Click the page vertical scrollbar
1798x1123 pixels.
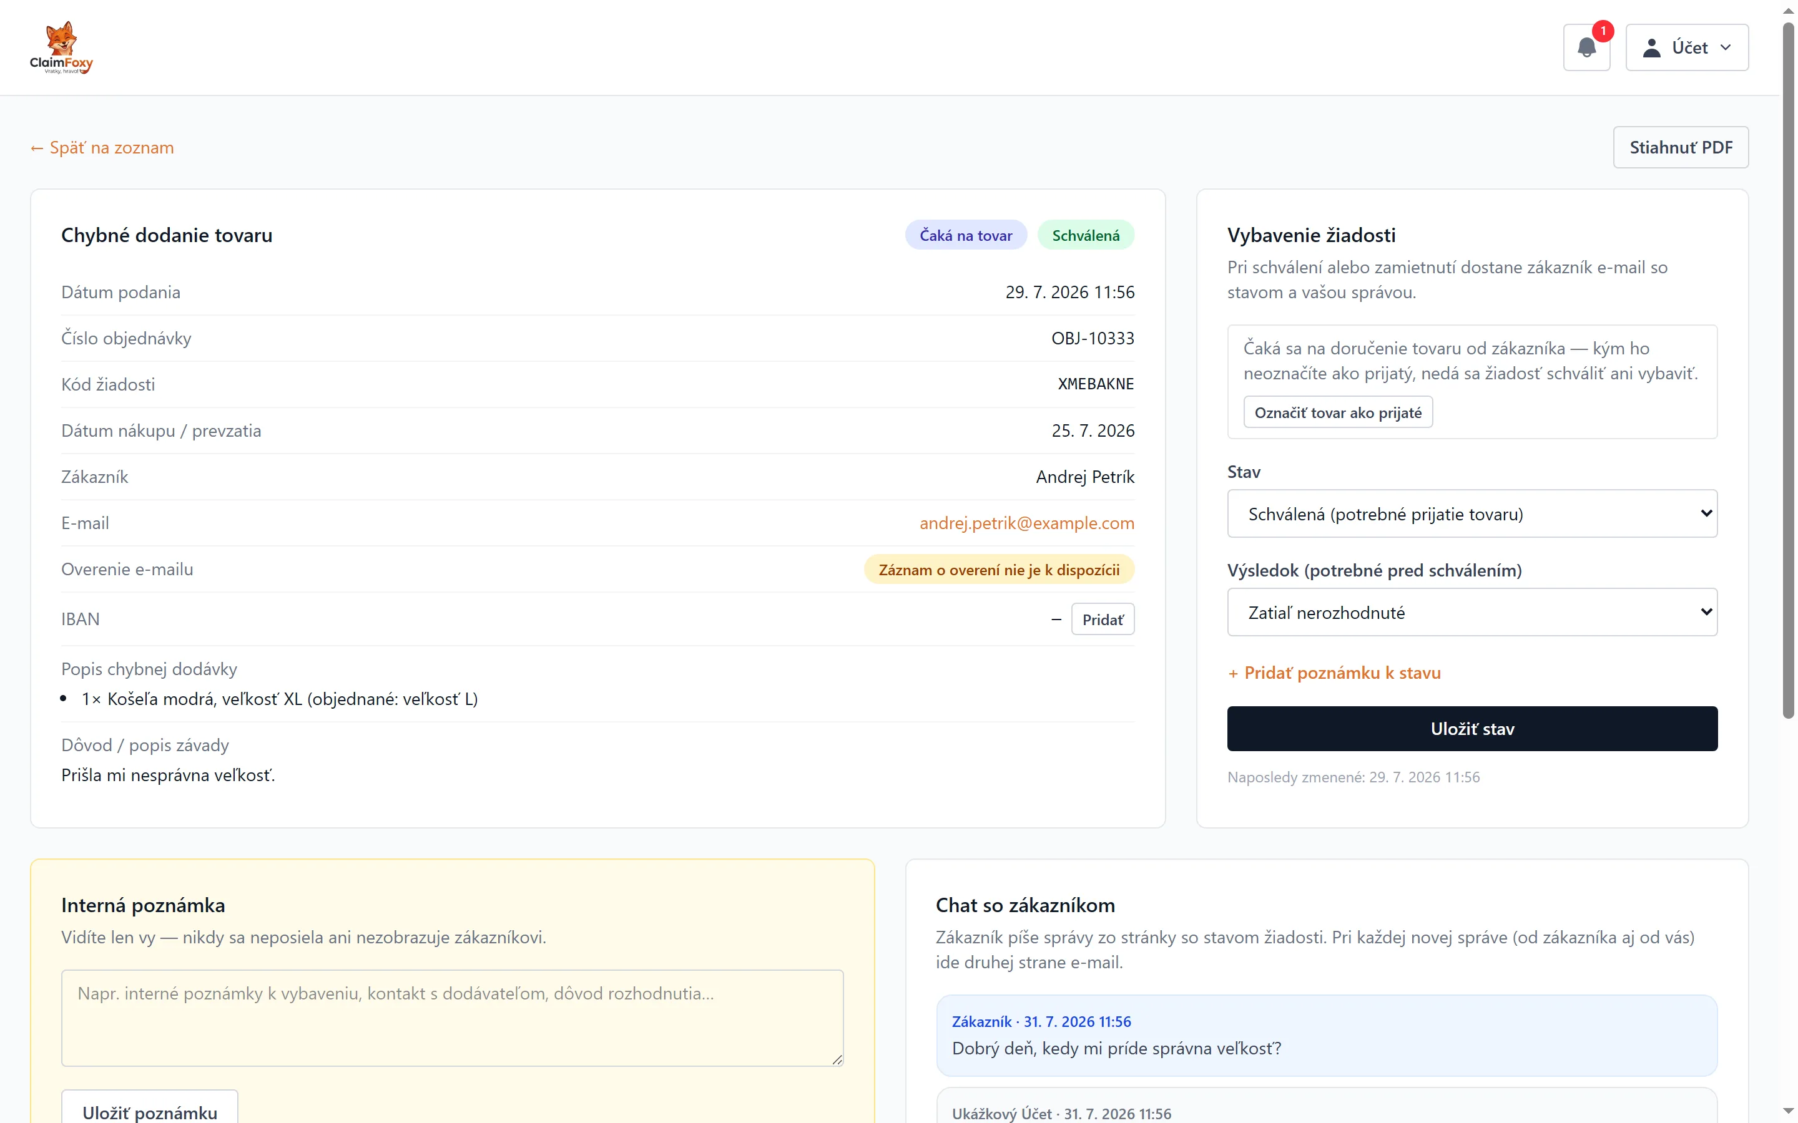1789,371
